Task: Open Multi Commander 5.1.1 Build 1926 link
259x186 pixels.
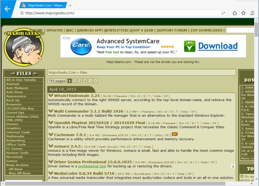Action: (89, 111)
